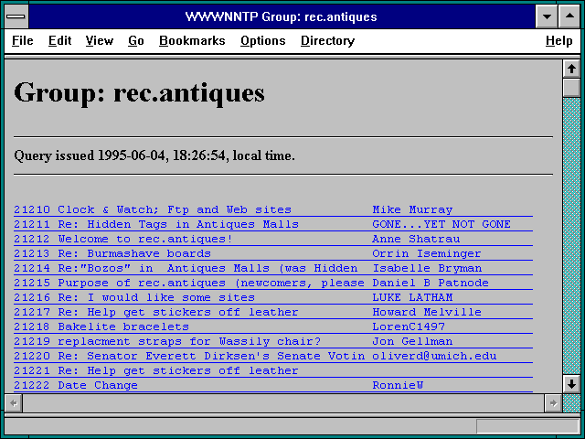Open the Edit menu

(59, 40)
